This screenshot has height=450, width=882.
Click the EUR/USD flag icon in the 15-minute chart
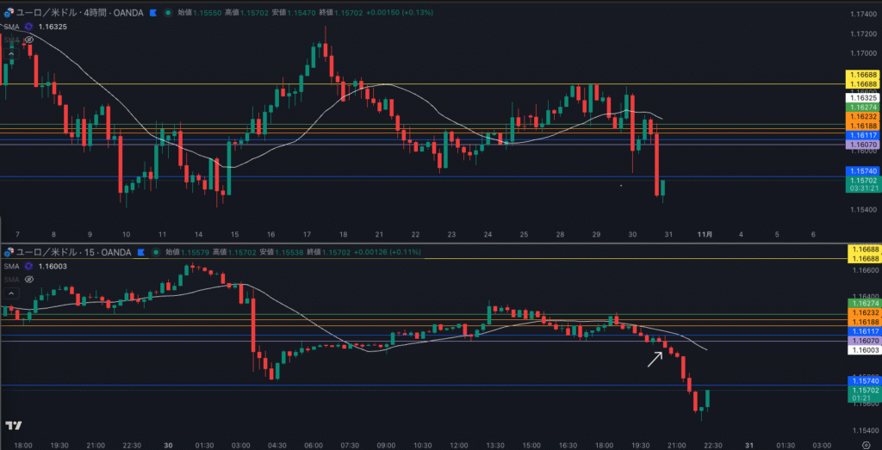click(9, 252)
